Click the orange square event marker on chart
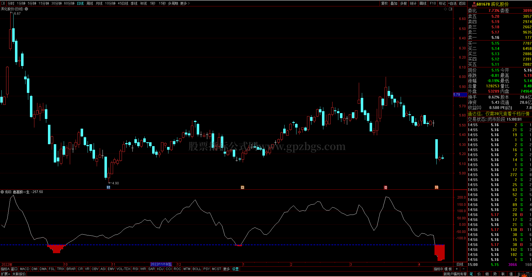The width and height of the screenshot is (532, 277). tap(242, 187)
